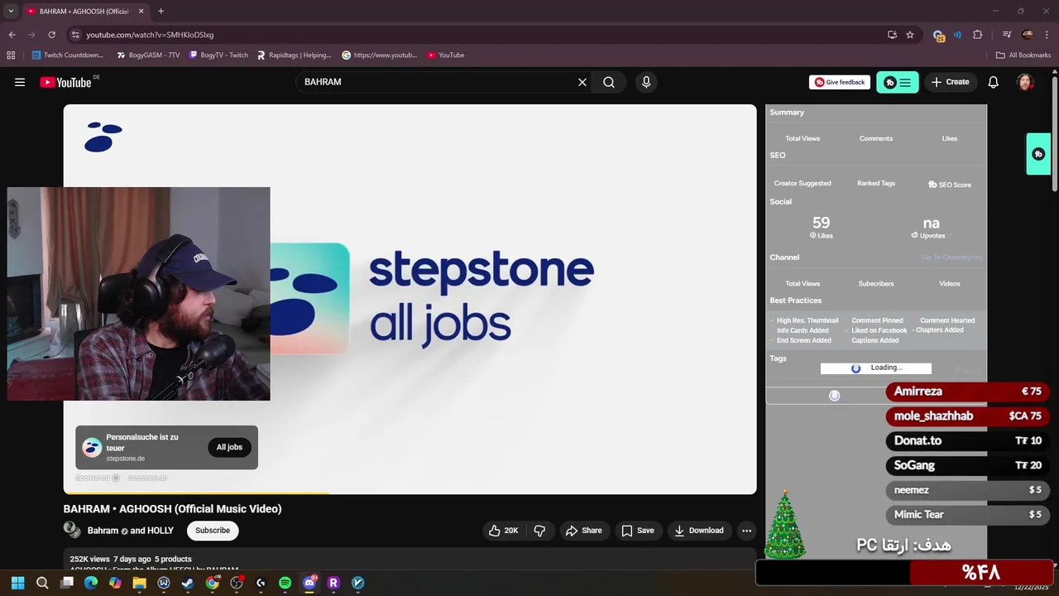The width and height of the screenshot is (1059, 596).
Task: Open the TubeBuddy menu button in header
Action: (898, 82)
